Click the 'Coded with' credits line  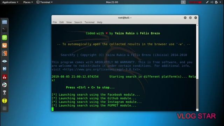point(123,33)
